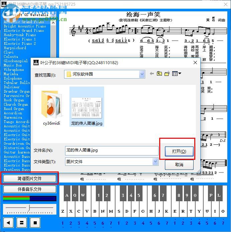Click the play-back triangle button
This screenshot has width=231, height=232.
8,223
